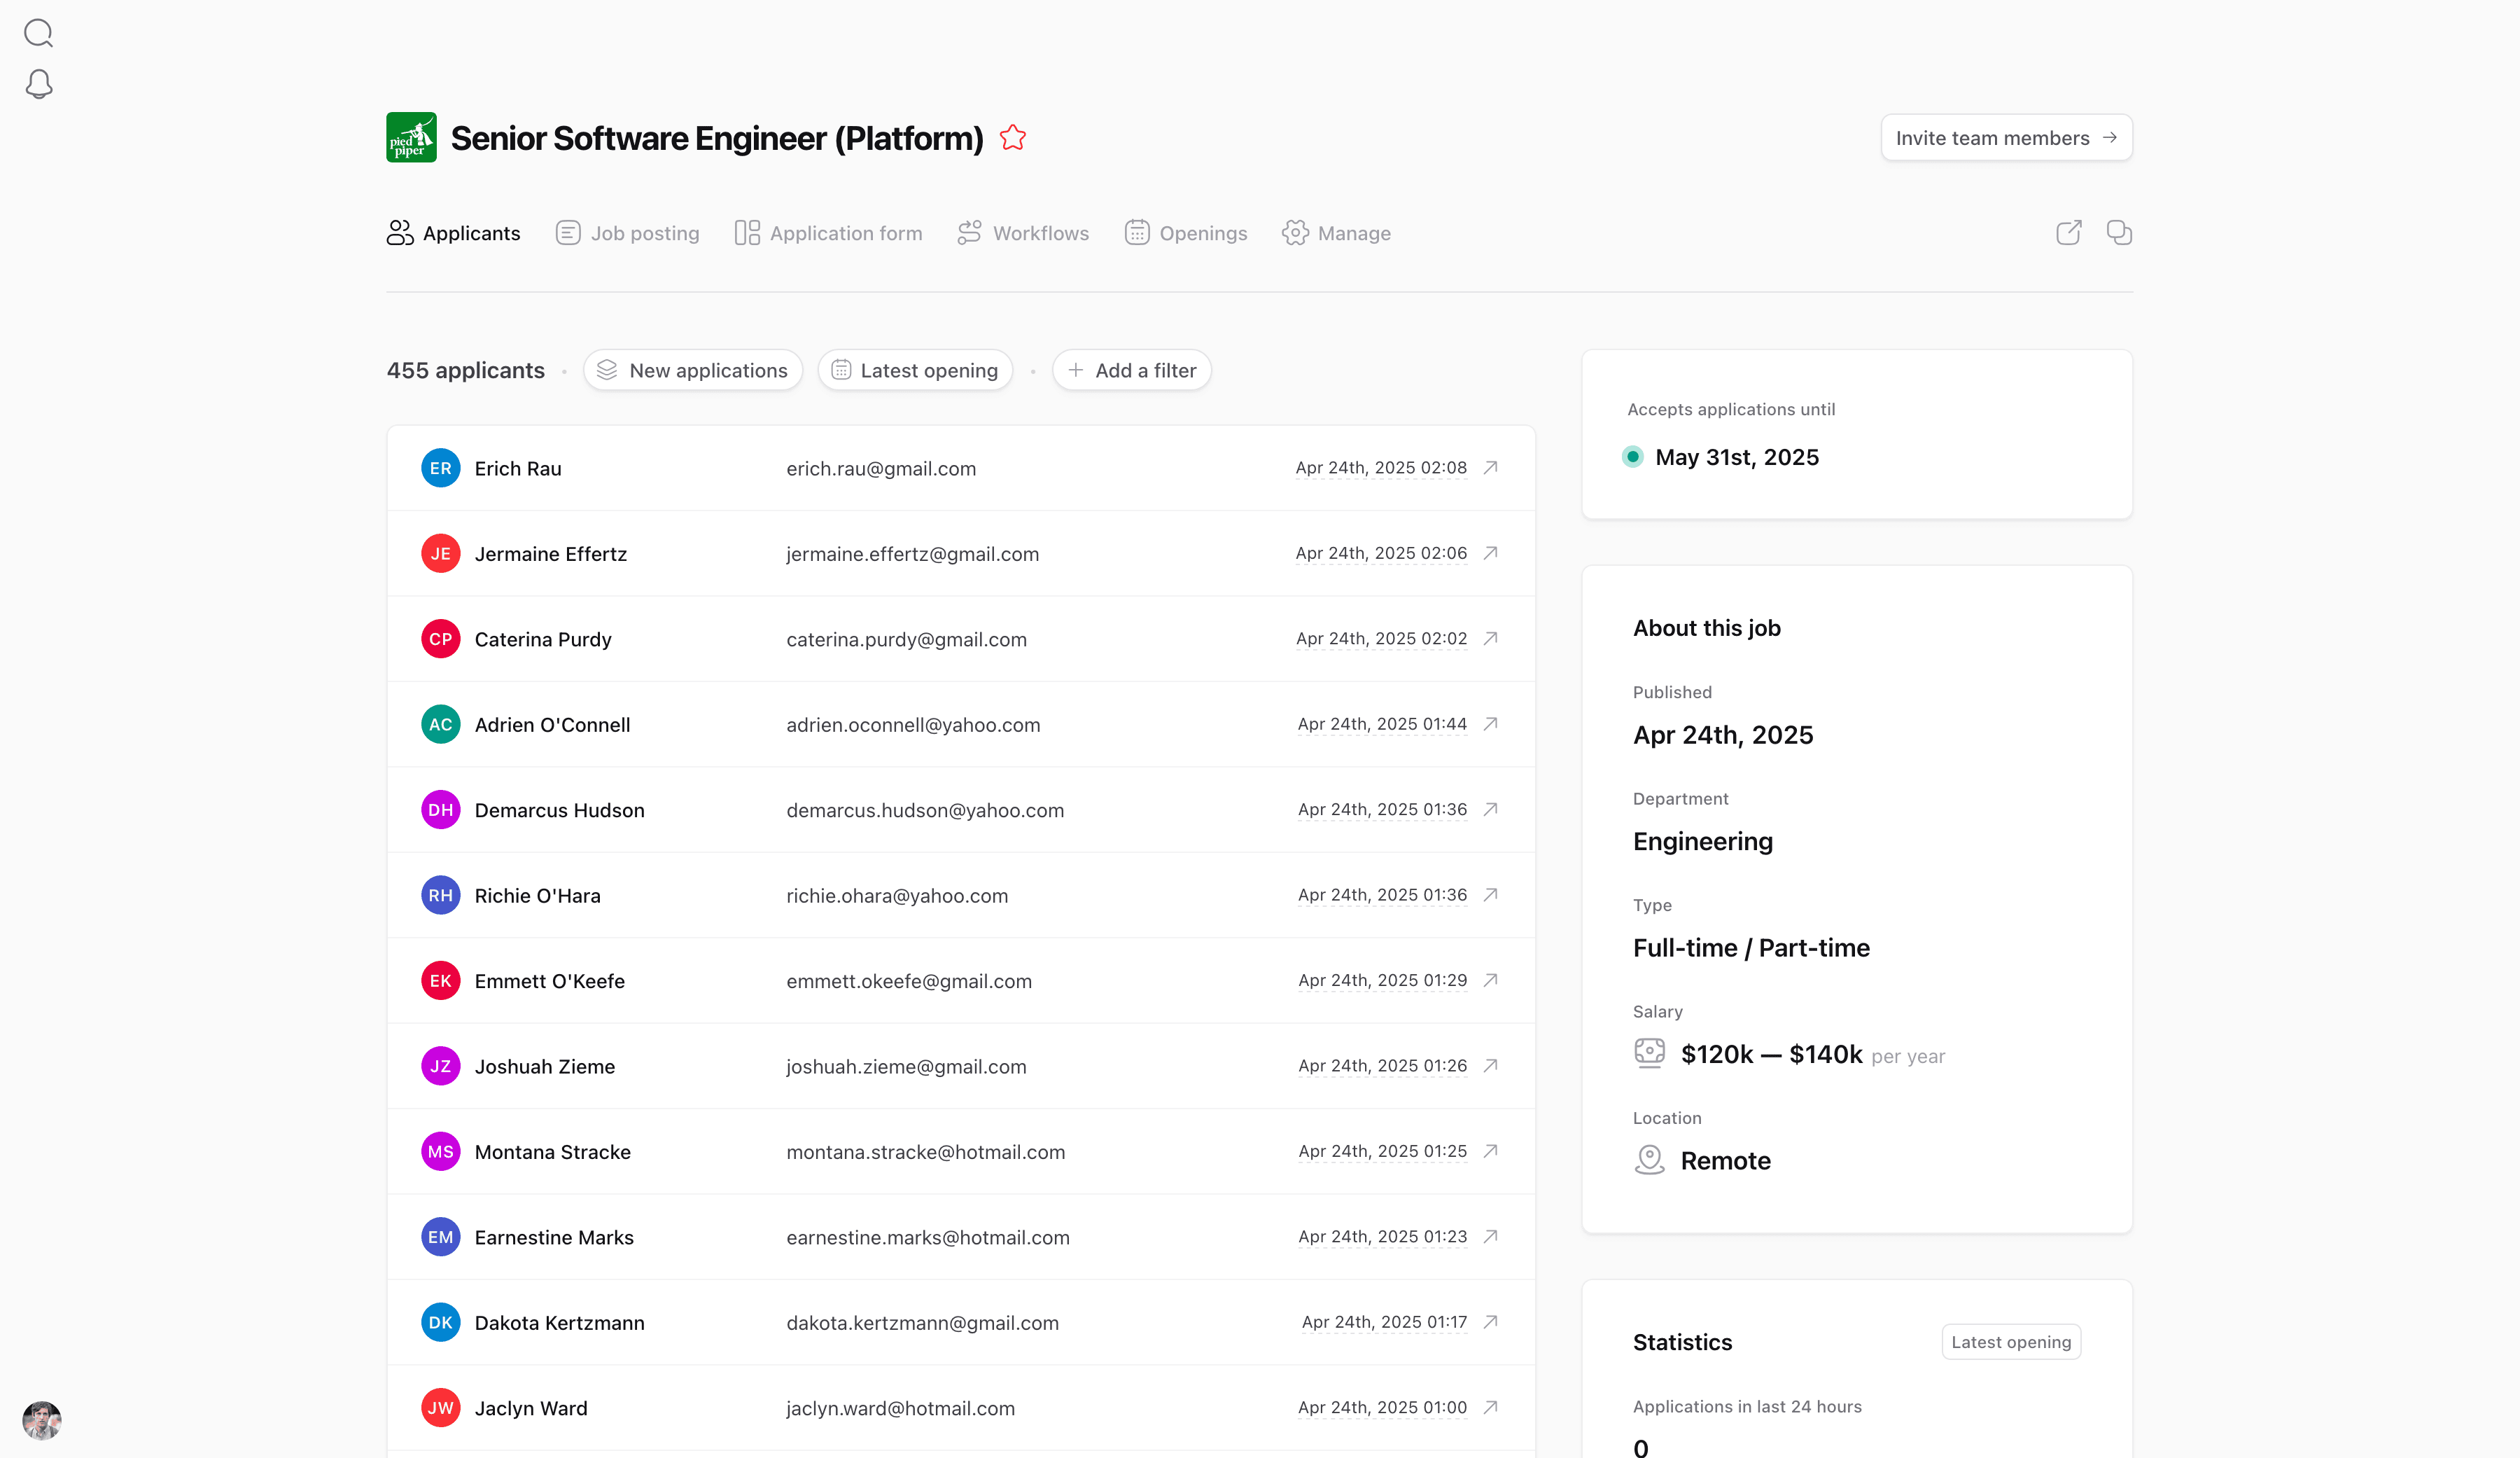This screenshot has width=2520, height=1458.
Task: Switch to the Workflows tab
Action: pos(1023,233)
